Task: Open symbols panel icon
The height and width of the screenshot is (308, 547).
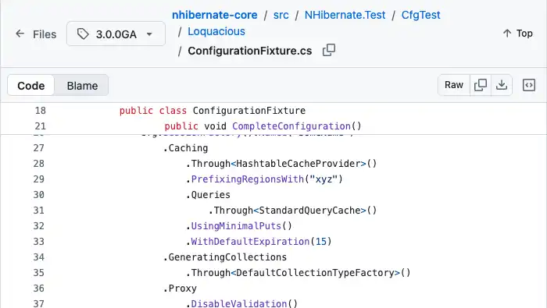Action: 529,85
